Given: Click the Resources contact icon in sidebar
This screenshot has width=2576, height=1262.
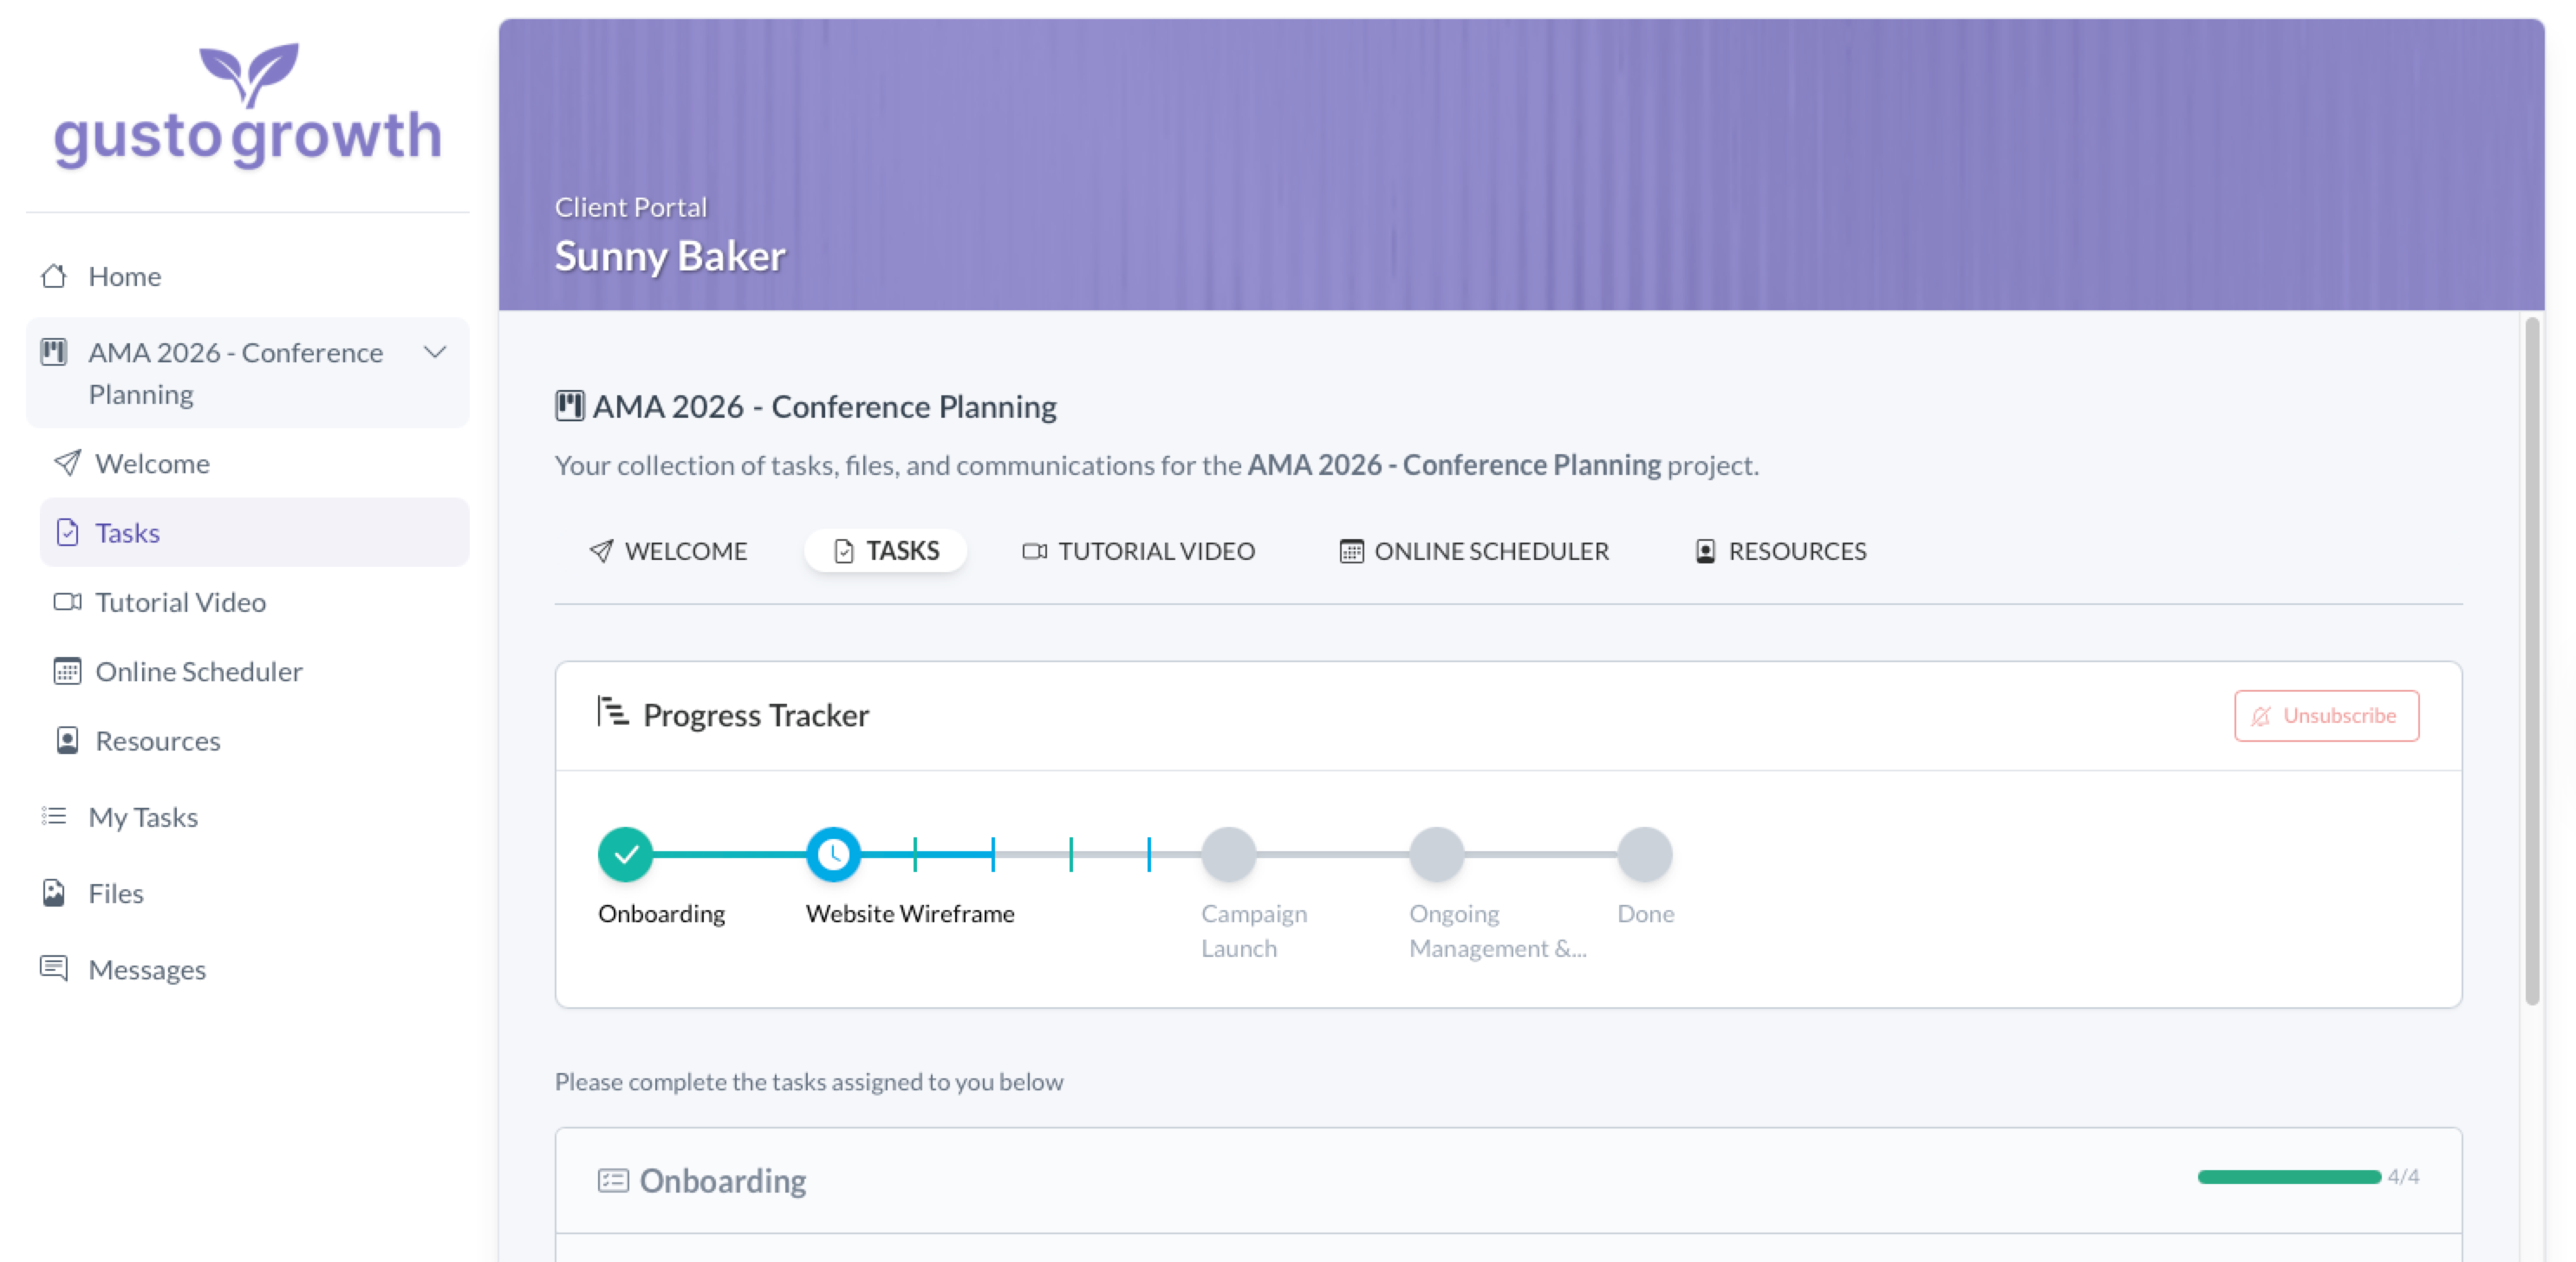Looking at the screenshot, I should click(x=67, y=741).
